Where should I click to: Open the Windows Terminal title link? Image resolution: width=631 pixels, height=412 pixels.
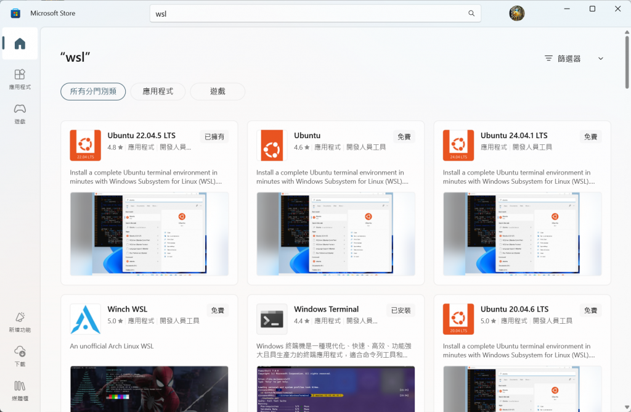coord(326,309)
